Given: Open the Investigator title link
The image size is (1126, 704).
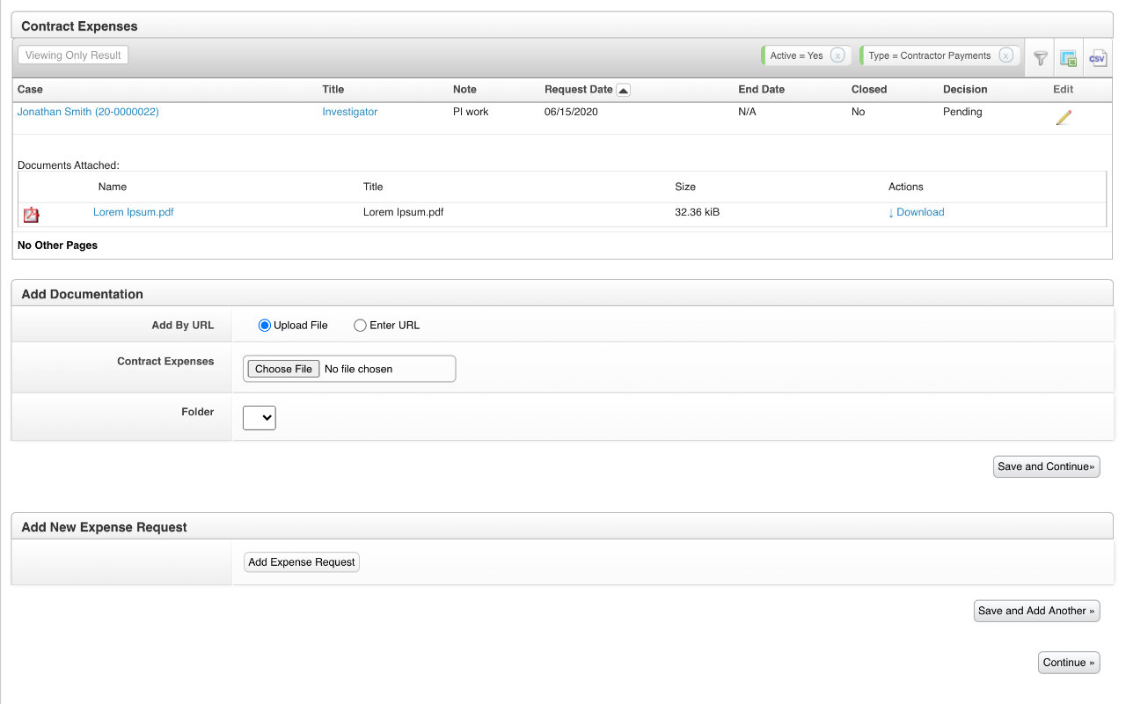Looking at the screenshot, I should 350,112.
